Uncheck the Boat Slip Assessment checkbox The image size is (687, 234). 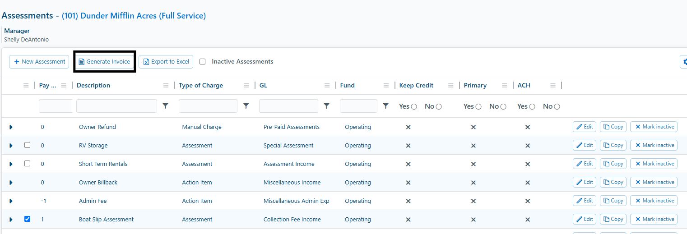click(27, 219)
